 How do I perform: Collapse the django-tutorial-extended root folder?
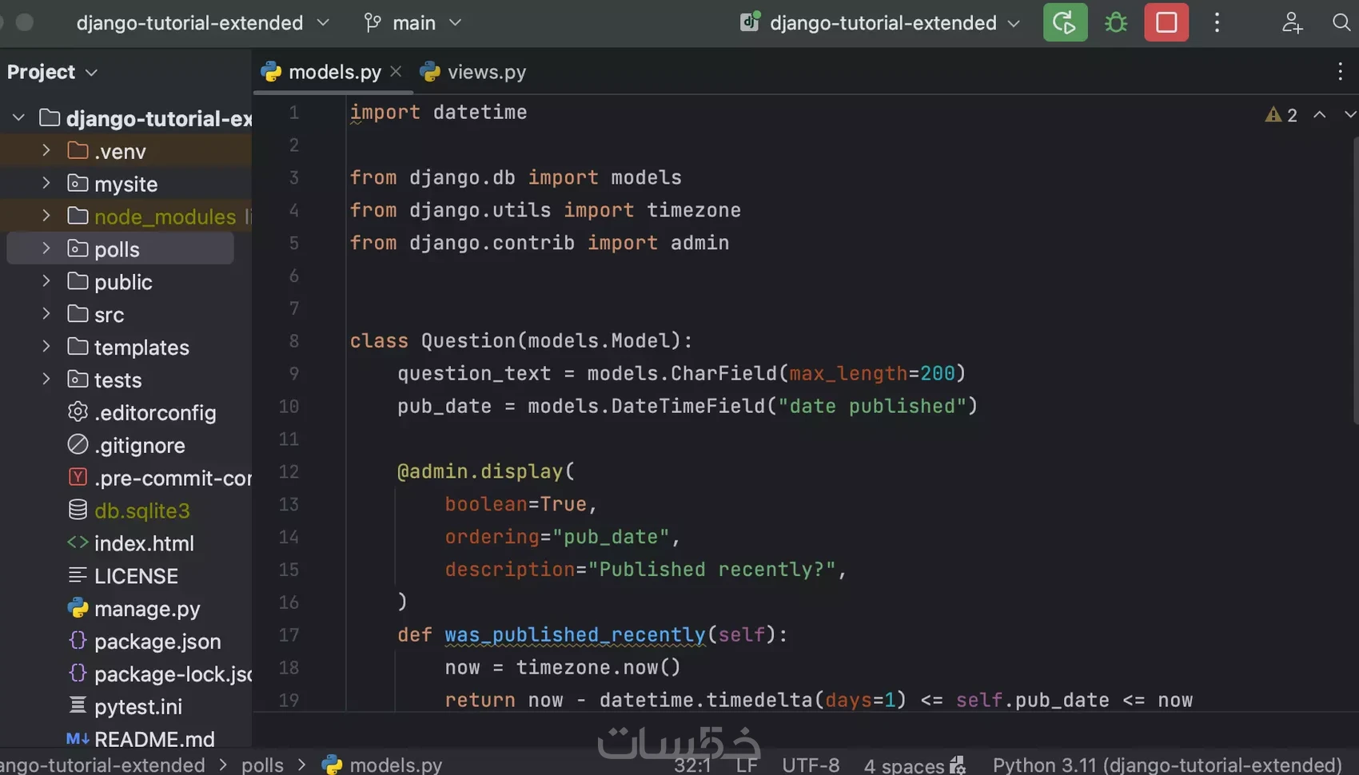pos(18,117)
